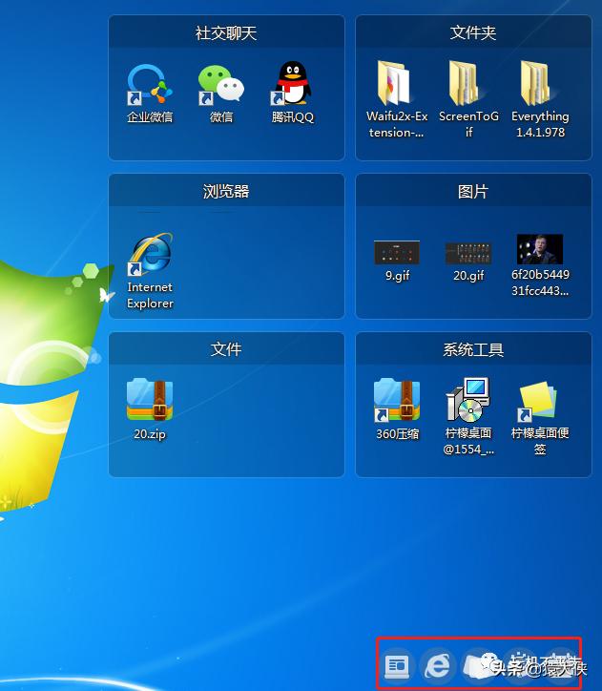The image size is (602, 691).
Task: Select the 柠檬桌面便签 sticky notes shortcut
Action: [538, 401]
